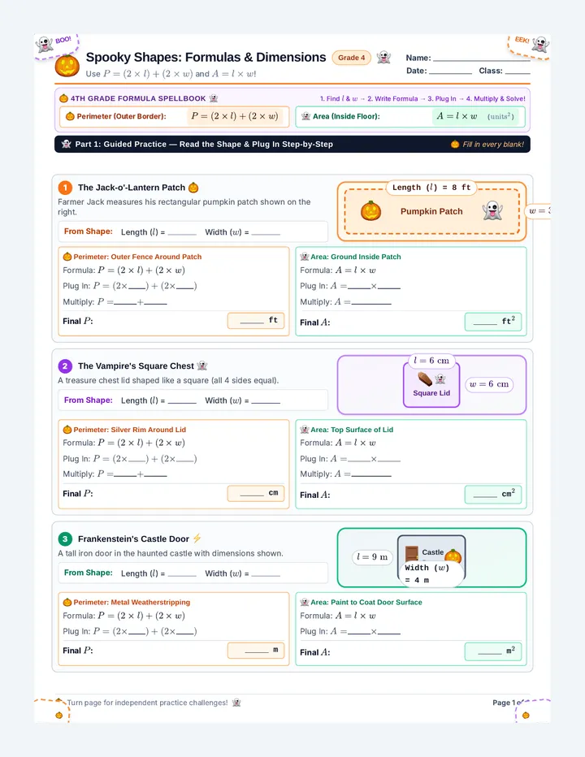Click the Grade 4 badge
Screen dimensions: 585x757
351,58
